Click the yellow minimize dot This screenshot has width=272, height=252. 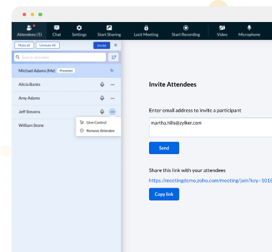point(32,14)
